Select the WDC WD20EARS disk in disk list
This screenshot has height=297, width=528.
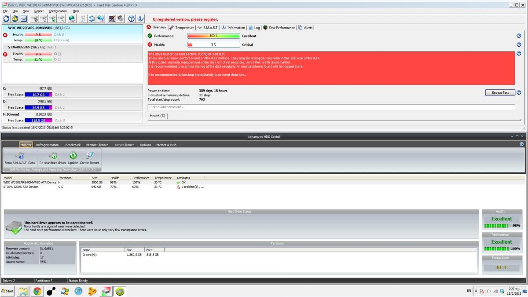click(x=73, y=34)
